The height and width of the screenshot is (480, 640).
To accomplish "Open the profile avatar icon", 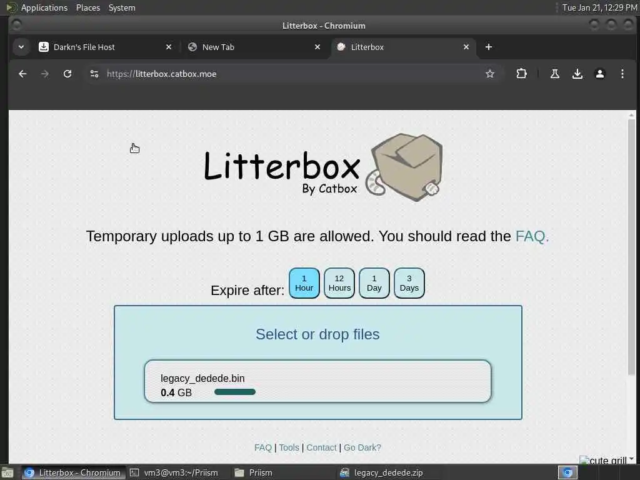I will click(599, 74).
